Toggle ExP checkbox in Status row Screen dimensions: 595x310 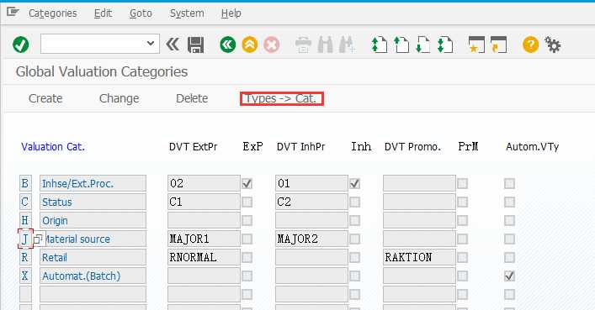(247, 202)
